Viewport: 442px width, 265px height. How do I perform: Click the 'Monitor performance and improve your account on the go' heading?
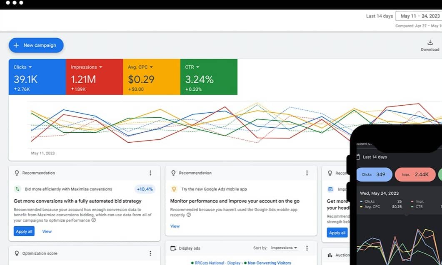click(235, 201)
